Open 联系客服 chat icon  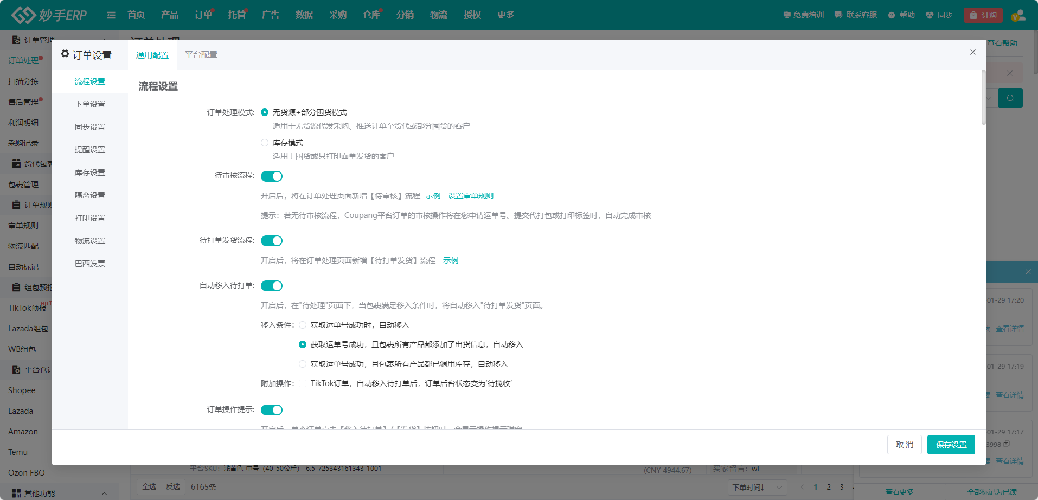[x=838, y=15]
